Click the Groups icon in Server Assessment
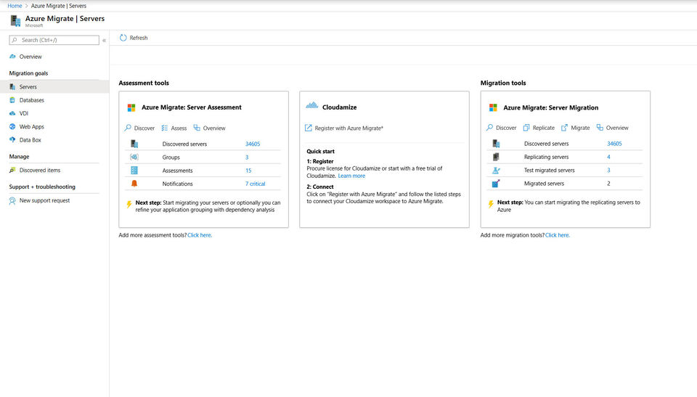The height and width of the screenshot is (397, 697). coord(134,157)
